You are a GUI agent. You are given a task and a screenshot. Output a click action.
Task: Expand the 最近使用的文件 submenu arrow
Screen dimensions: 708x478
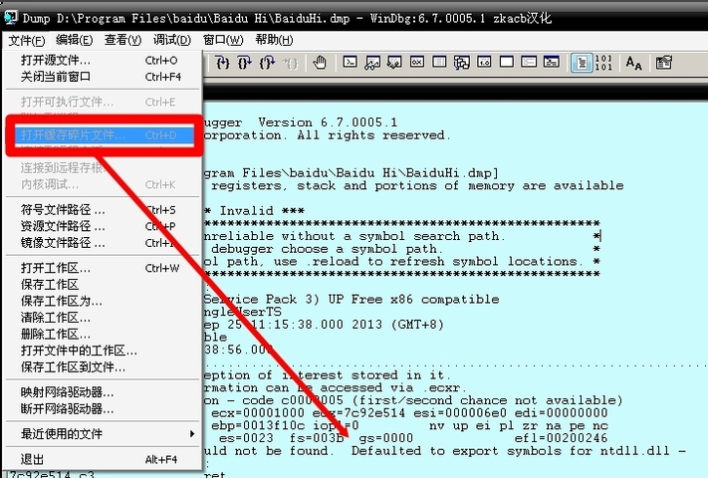(x=192, y=434)
